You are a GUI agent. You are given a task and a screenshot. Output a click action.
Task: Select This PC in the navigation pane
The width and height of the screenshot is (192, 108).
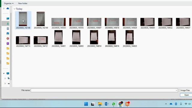[8, 73]
